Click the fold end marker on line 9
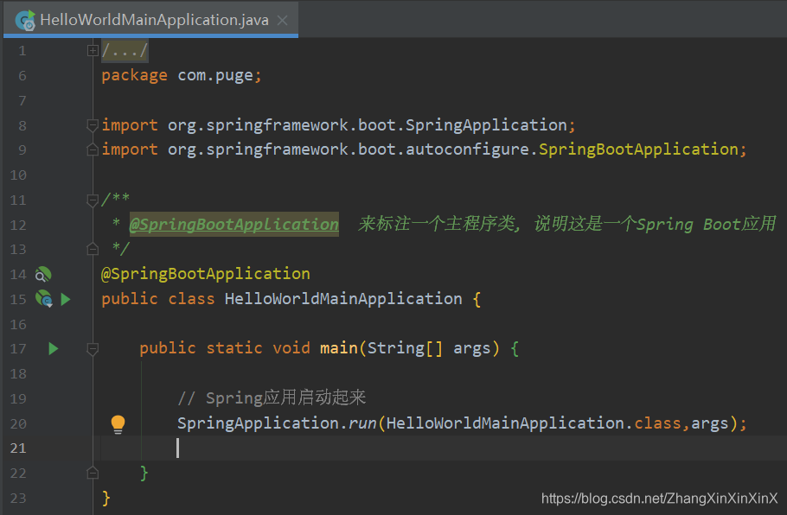Screen dimensions: 787x515 click(x=93, y=149)
